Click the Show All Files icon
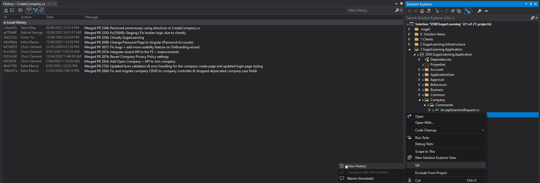540x183 pixels. pos(459,11)
